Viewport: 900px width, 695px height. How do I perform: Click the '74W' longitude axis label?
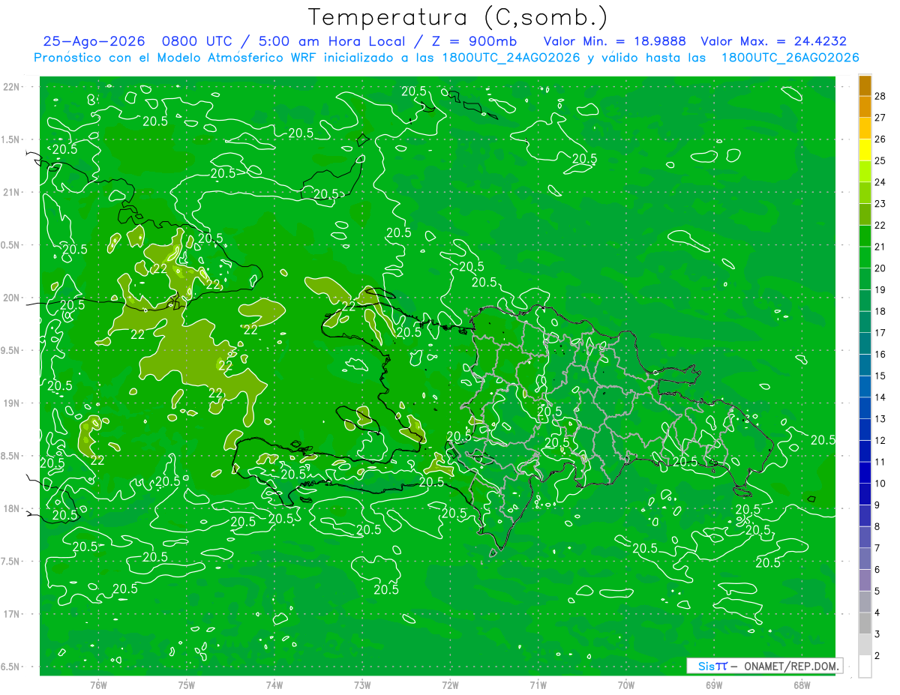[274, 685]
